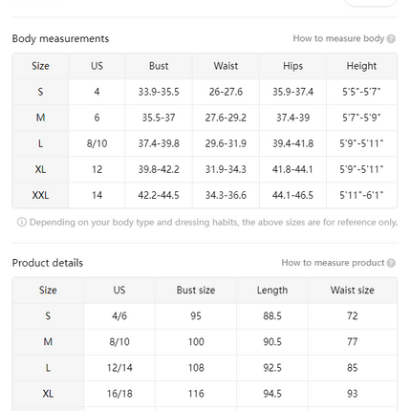Select size M cell in Product details table
Image resolution: width=411 pixels, height=411 pixels.
[x=48, y=342]
